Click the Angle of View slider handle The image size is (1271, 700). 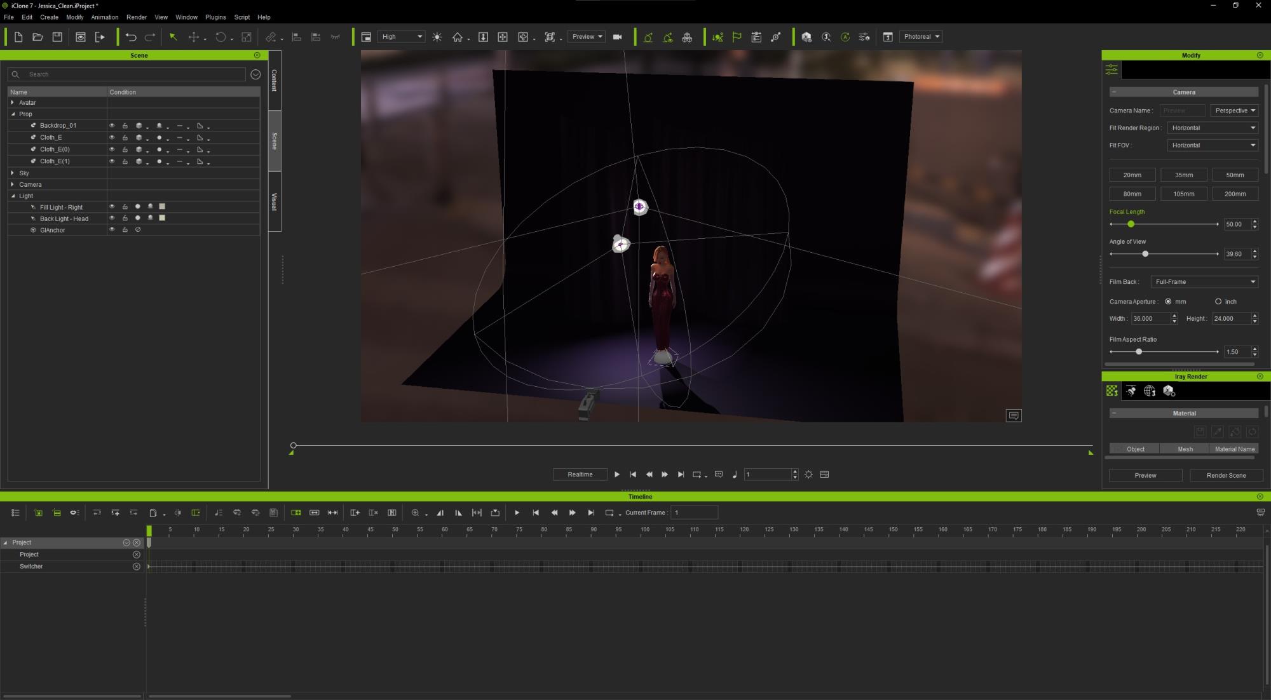tap(1145, 254)
